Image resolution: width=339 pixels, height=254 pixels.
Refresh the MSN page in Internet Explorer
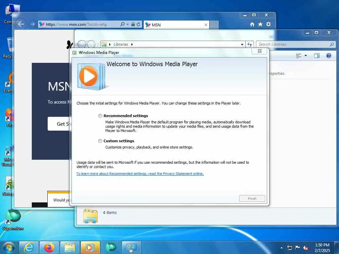(138, 24)
